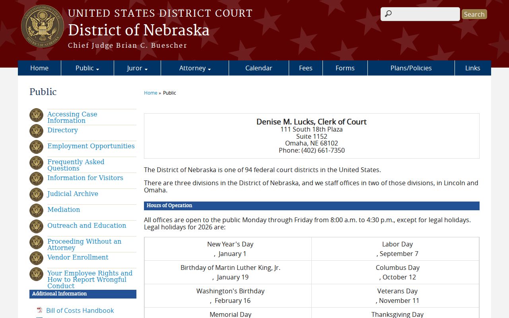Click the District of Nebraska court seal logo
Viewport: 509px width, 318px height.
coord(42,27)
